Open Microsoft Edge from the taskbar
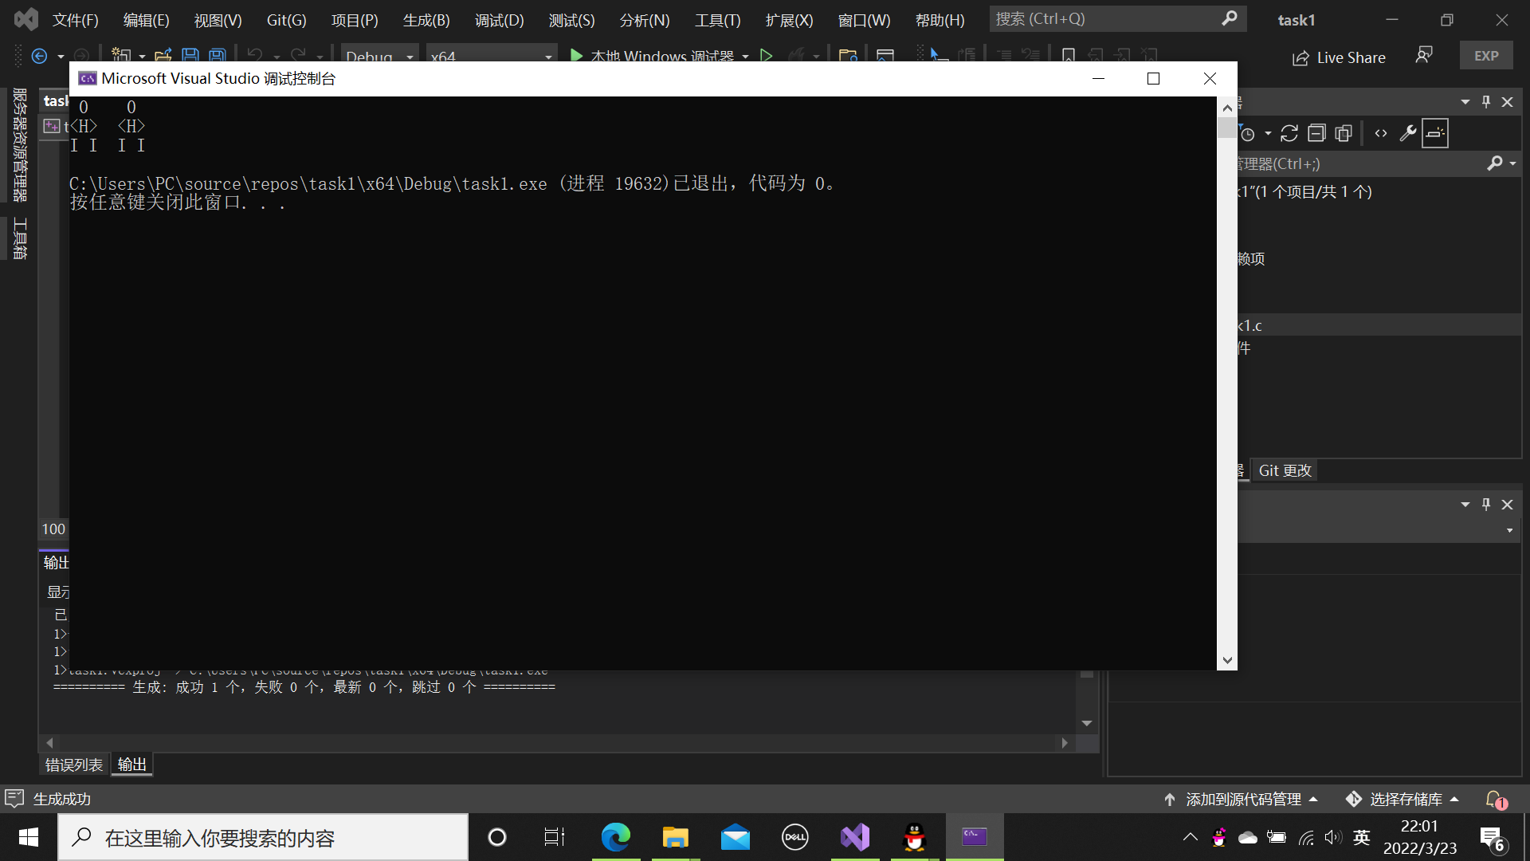This screenshot has width=1530, height=861. (615, 837)
